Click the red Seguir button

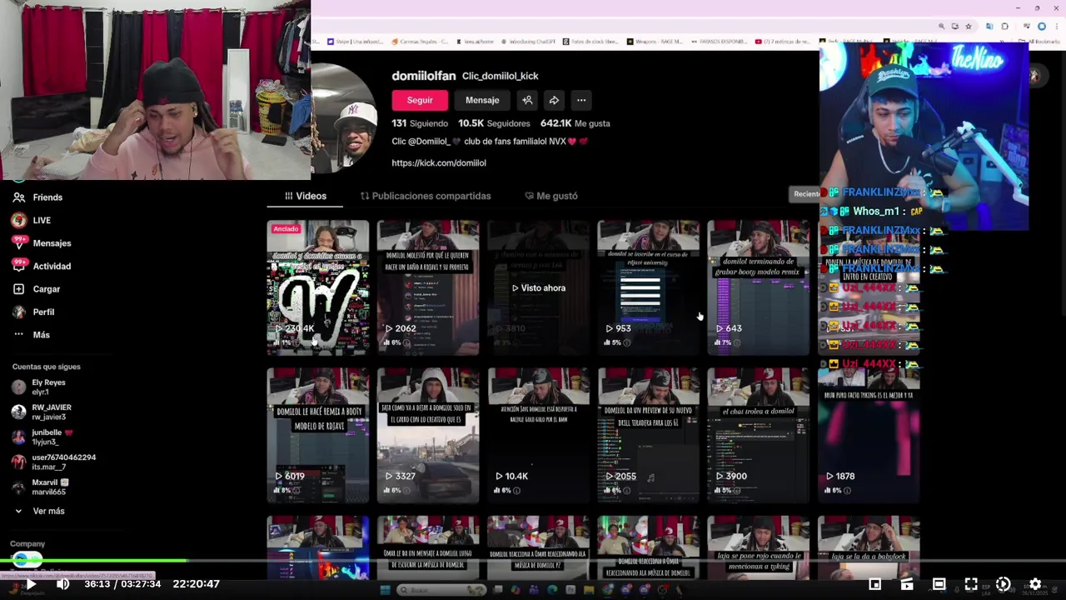pos(420,100)
